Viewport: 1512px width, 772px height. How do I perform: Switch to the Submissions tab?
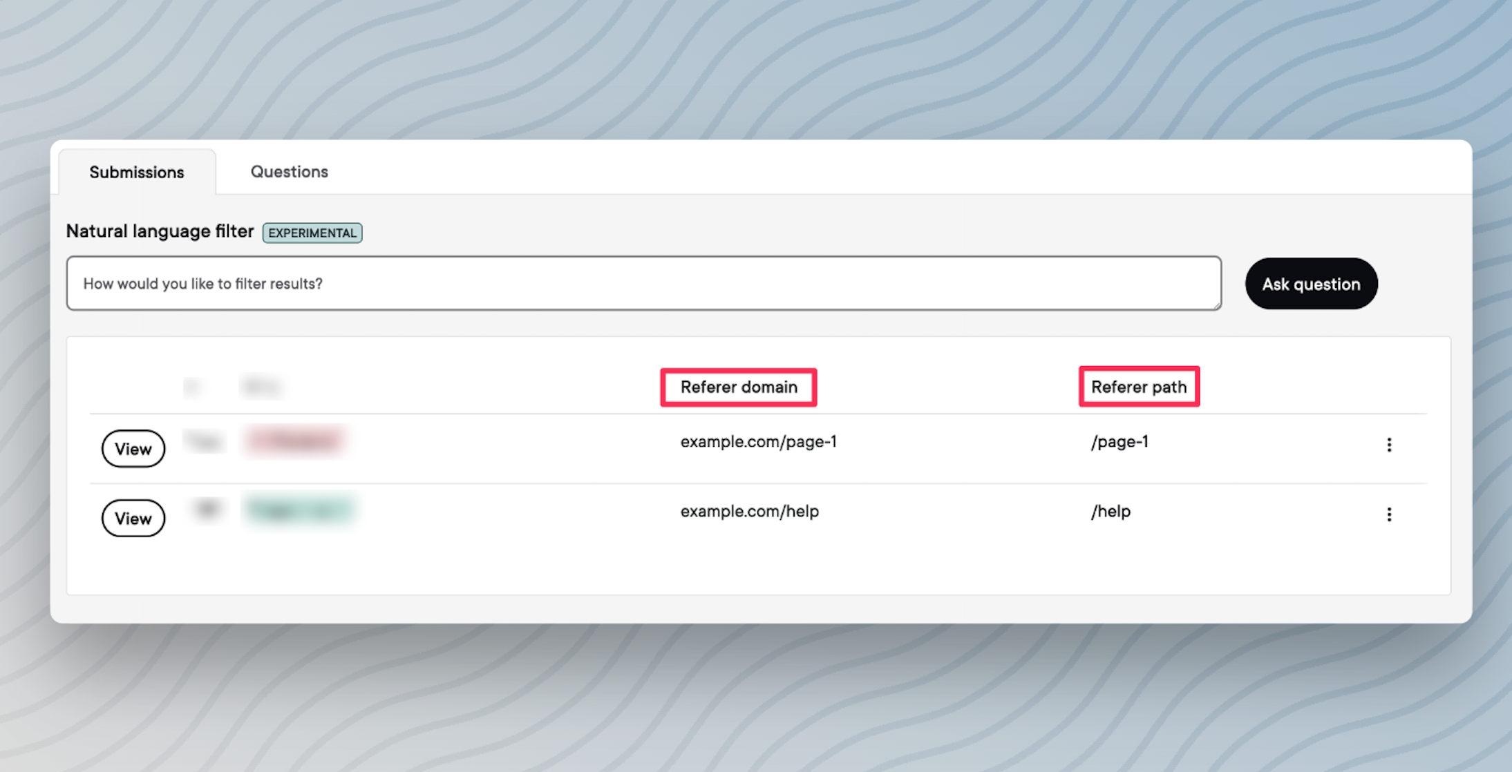tap(137, 172)
